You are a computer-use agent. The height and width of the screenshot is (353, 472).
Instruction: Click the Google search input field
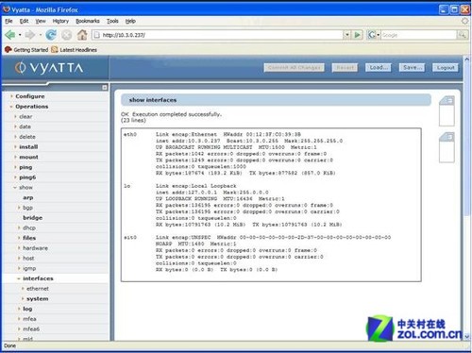pyautogui.click(x=418, y=35)
